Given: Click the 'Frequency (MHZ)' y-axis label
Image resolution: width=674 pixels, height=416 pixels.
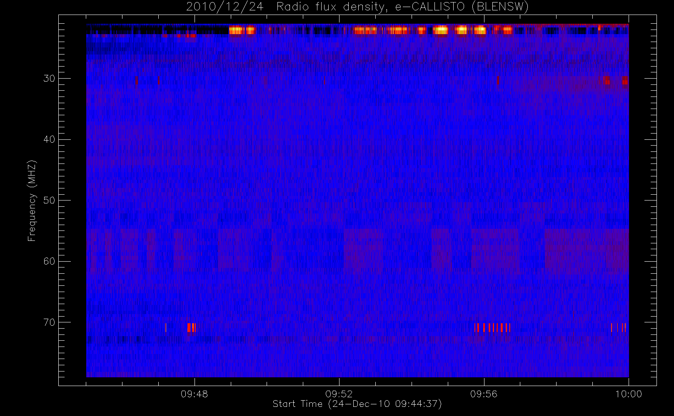Looking at the screenshot, I should [32, 201].
